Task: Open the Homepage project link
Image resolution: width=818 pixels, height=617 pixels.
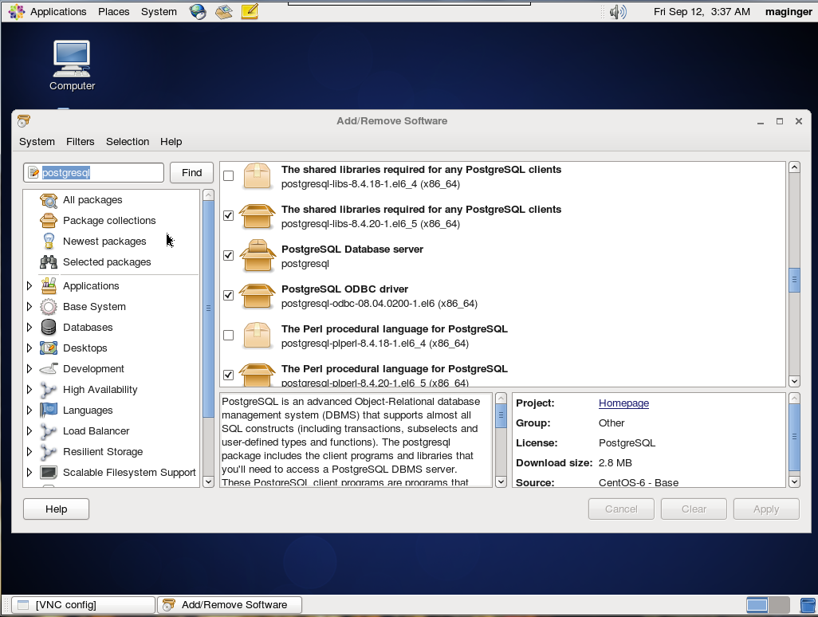Action: point(624,403)
